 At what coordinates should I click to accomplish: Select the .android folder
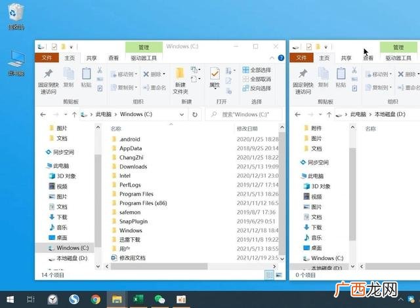click(x=130, y=140)
